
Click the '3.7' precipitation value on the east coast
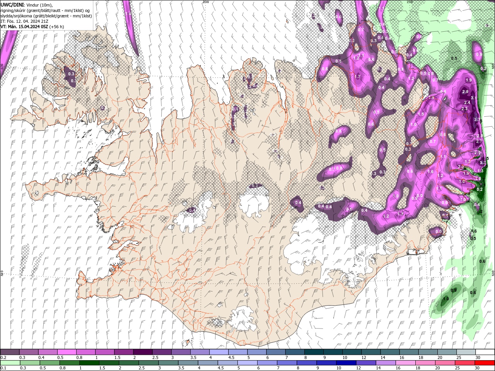477,120
